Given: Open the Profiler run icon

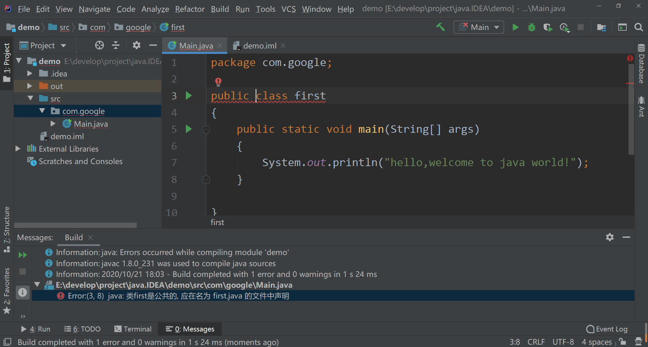Looking at the screenshot, I should [565, 27].
